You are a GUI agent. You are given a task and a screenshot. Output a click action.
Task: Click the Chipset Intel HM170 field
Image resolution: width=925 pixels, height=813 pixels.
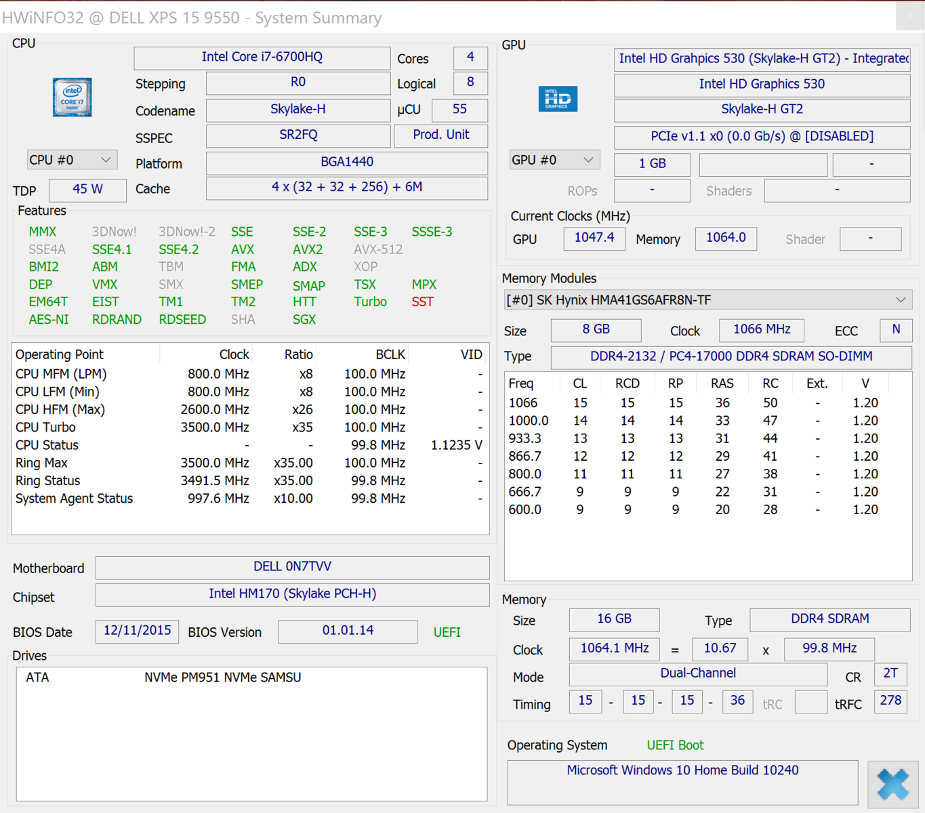(x=292, y=594)
